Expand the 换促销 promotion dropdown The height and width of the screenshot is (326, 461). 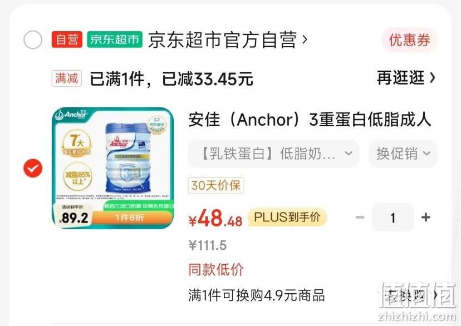[x=403, y=154]
